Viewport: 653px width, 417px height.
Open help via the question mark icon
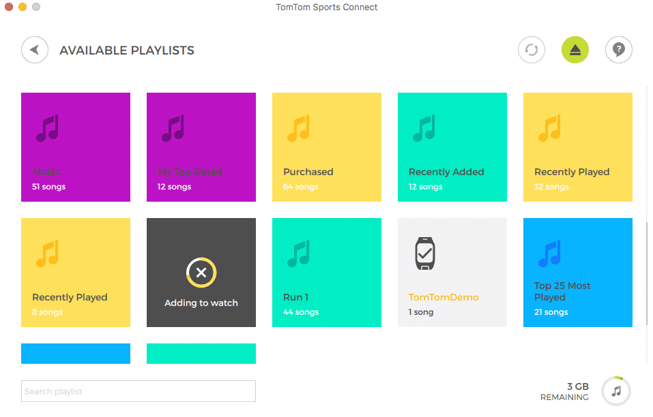(x=619, y=50)
